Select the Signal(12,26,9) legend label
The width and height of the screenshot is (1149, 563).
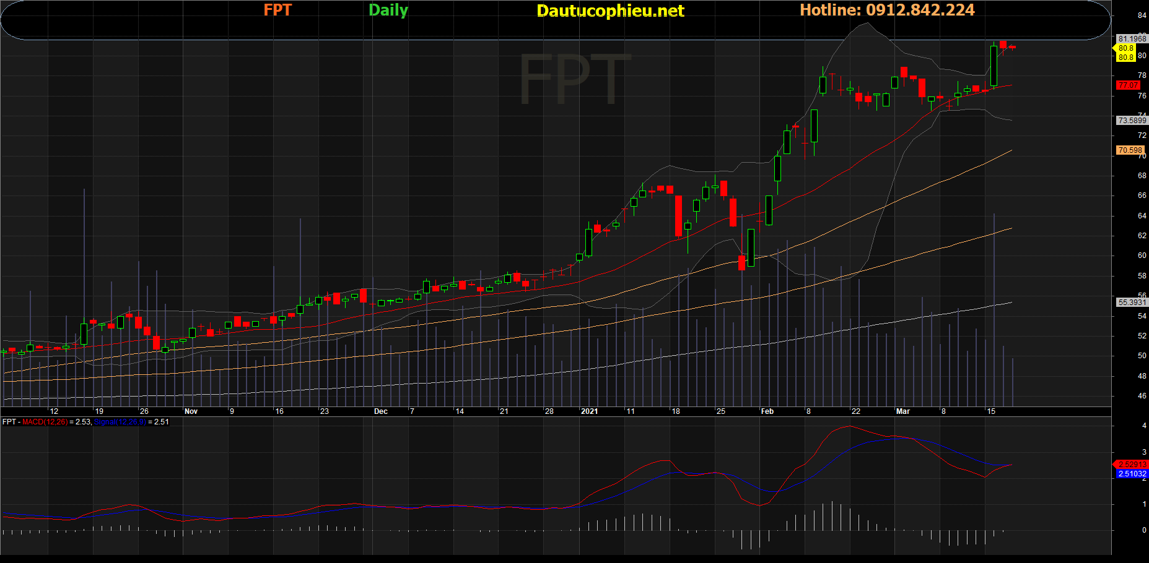click(120, 422)
